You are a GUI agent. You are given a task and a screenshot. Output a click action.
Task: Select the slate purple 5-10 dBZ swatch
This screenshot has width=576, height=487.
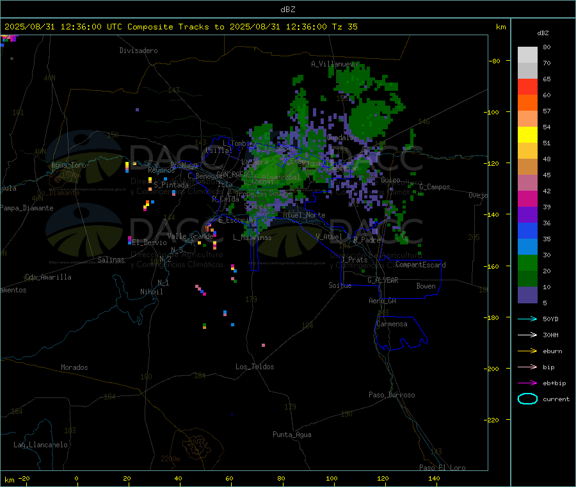pyautogui.click(x=527, y=295)
